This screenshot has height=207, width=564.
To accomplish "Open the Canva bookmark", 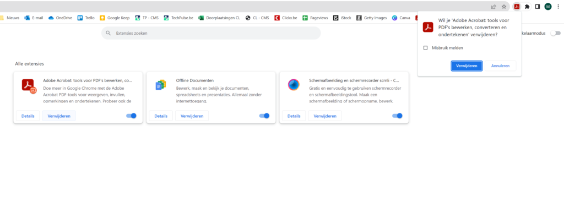I will point(401,18).
